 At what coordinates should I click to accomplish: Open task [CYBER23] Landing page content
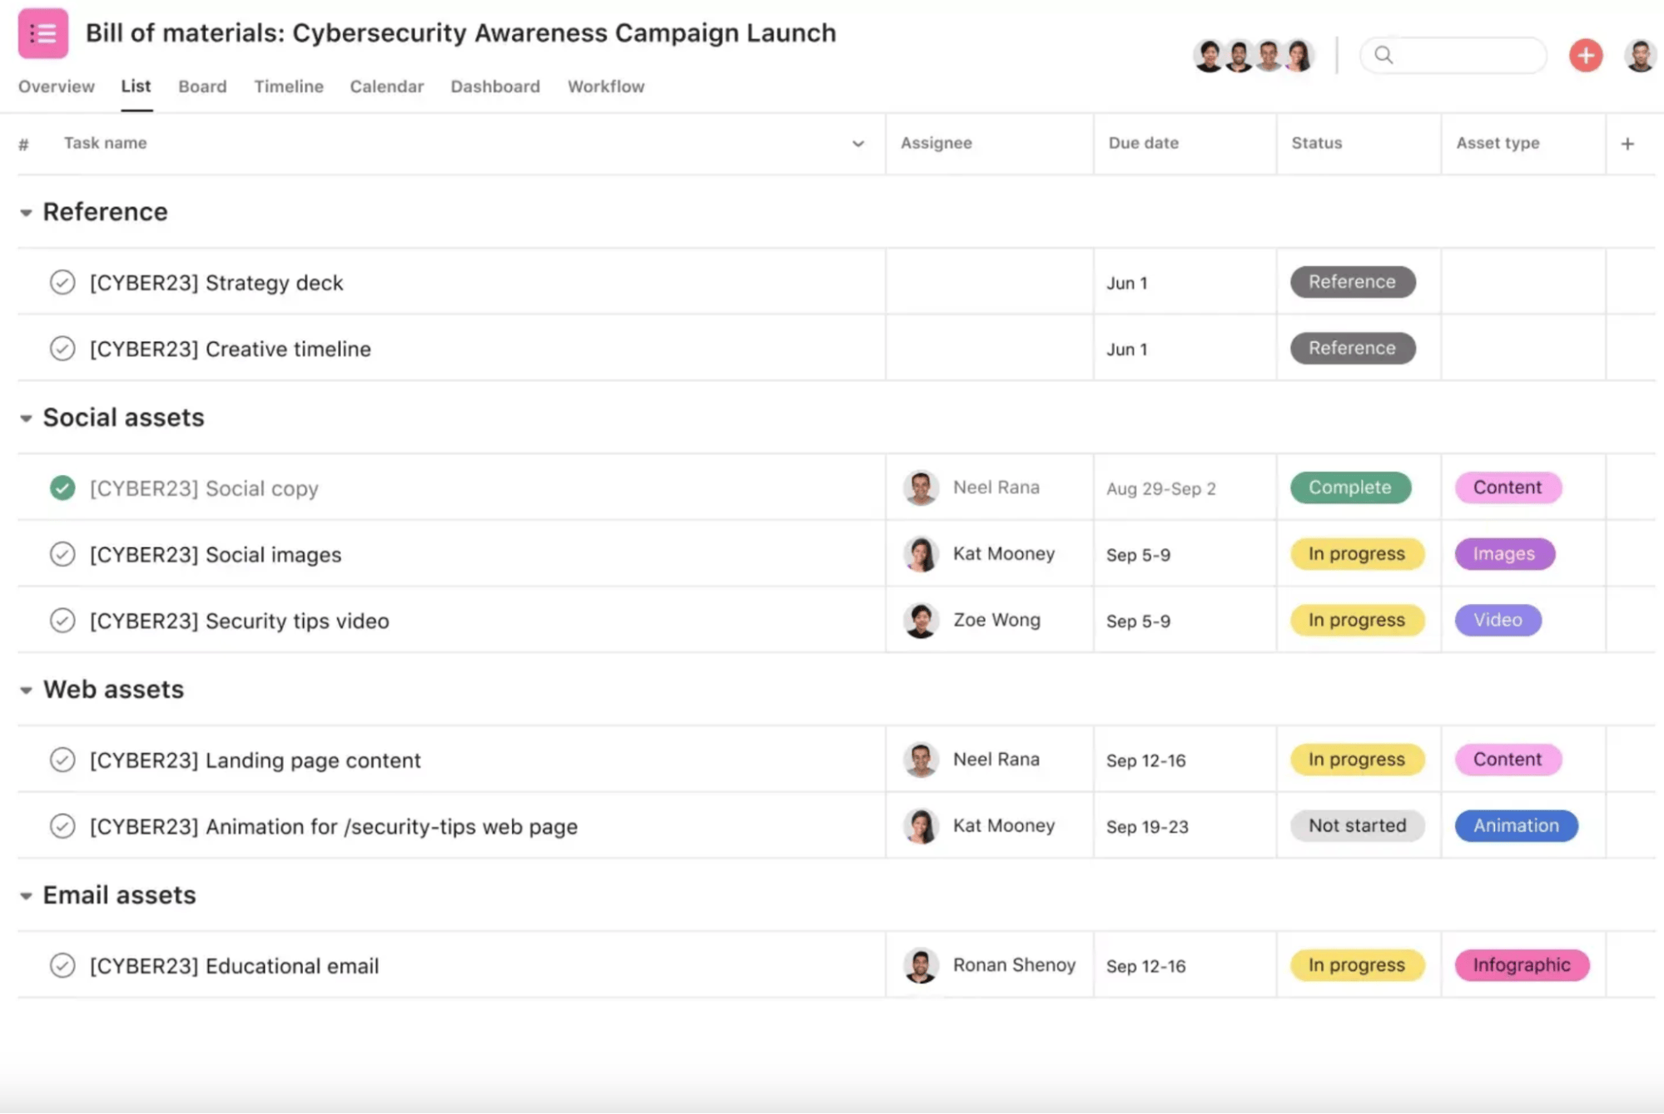pos(256,760)
